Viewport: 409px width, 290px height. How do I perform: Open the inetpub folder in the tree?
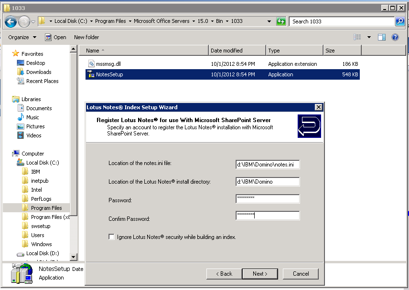coord(40,181)
